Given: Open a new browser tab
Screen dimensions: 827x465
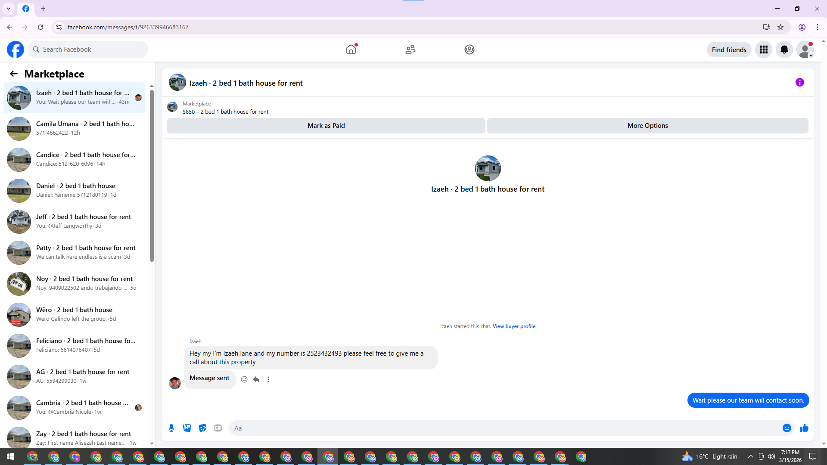Looking at the screenshot, I should pos(43,9).
